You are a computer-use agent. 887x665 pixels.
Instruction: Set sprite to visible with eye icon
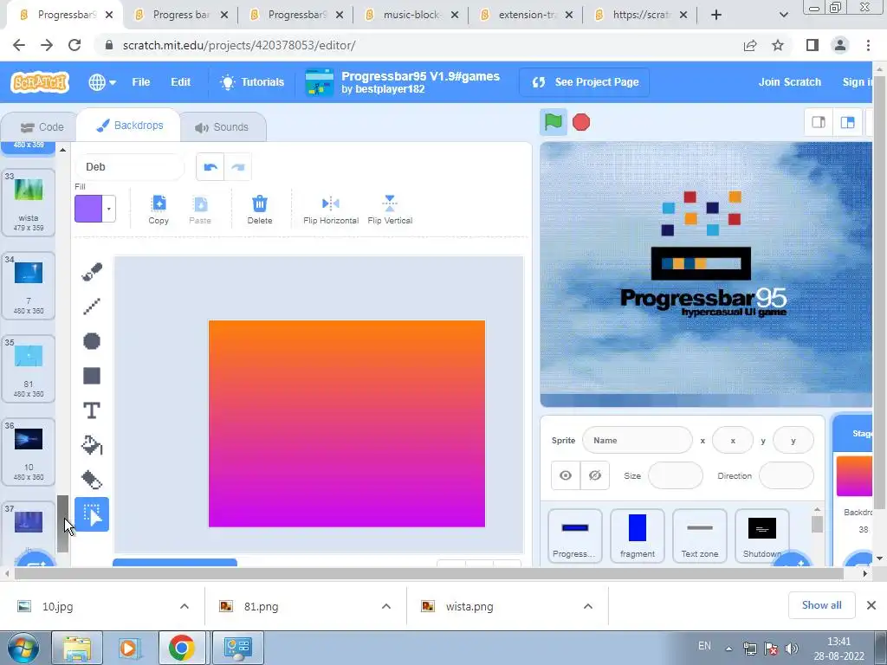pyautogui.click(x=566, y=475)
